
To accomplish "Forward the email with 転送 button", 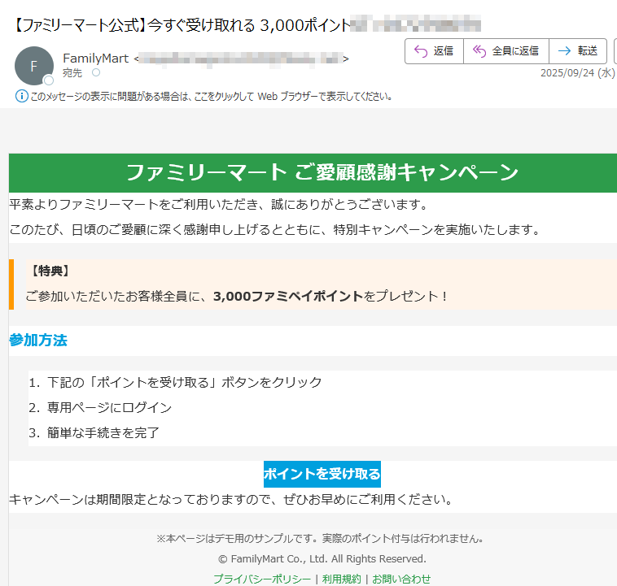I will [x=577, y=50].
